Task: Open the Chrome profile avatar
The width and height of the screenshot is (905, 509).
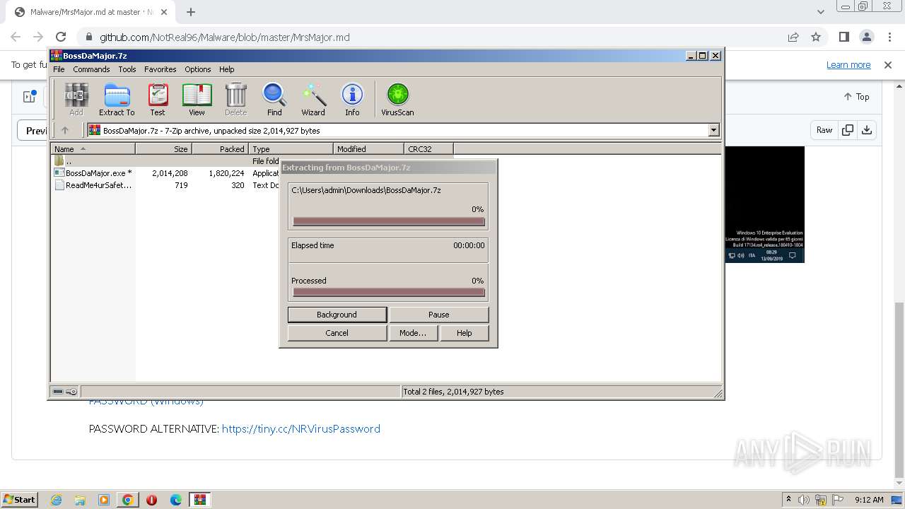Action: pos(866,37)
